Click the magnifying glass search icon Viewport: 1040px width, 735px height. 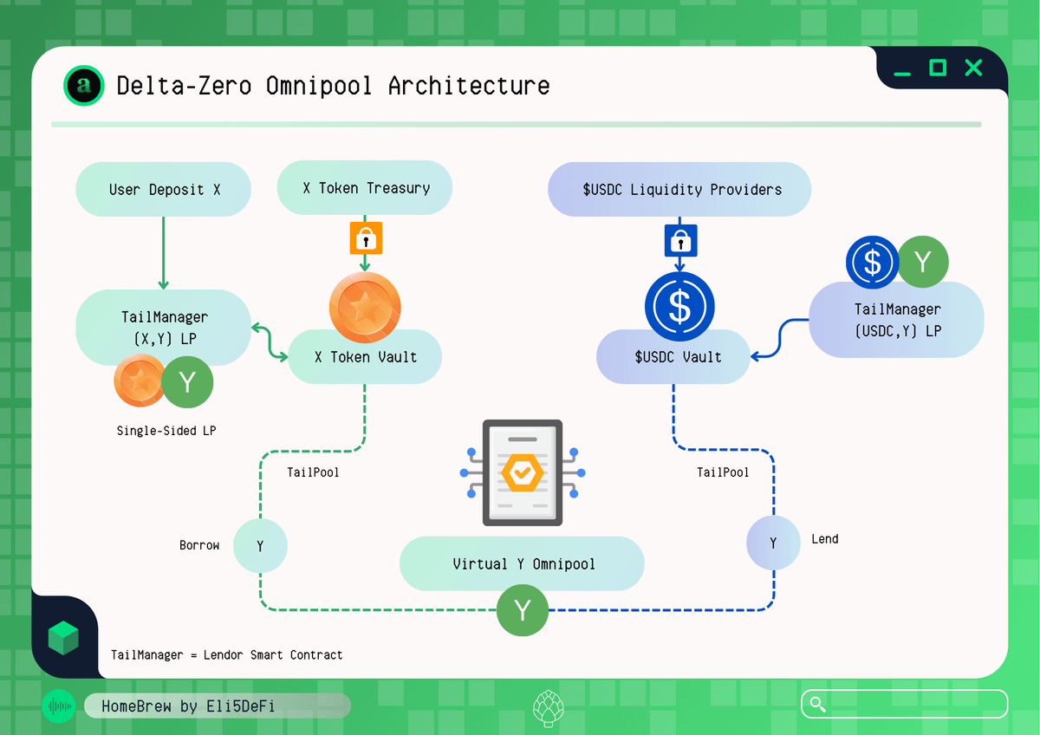tap(816, 705)
